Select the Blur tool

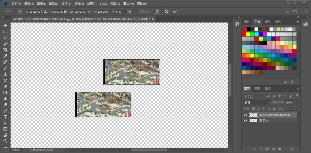pyautogui.click(x=5, y=99)
